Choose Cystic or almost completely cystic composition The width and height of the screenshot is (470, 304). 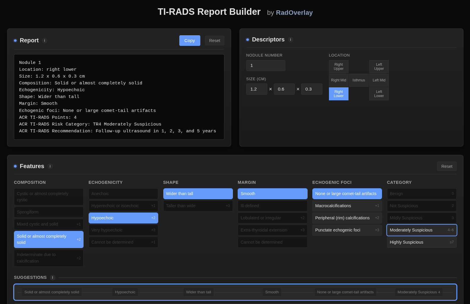click(x=49, y=197)
